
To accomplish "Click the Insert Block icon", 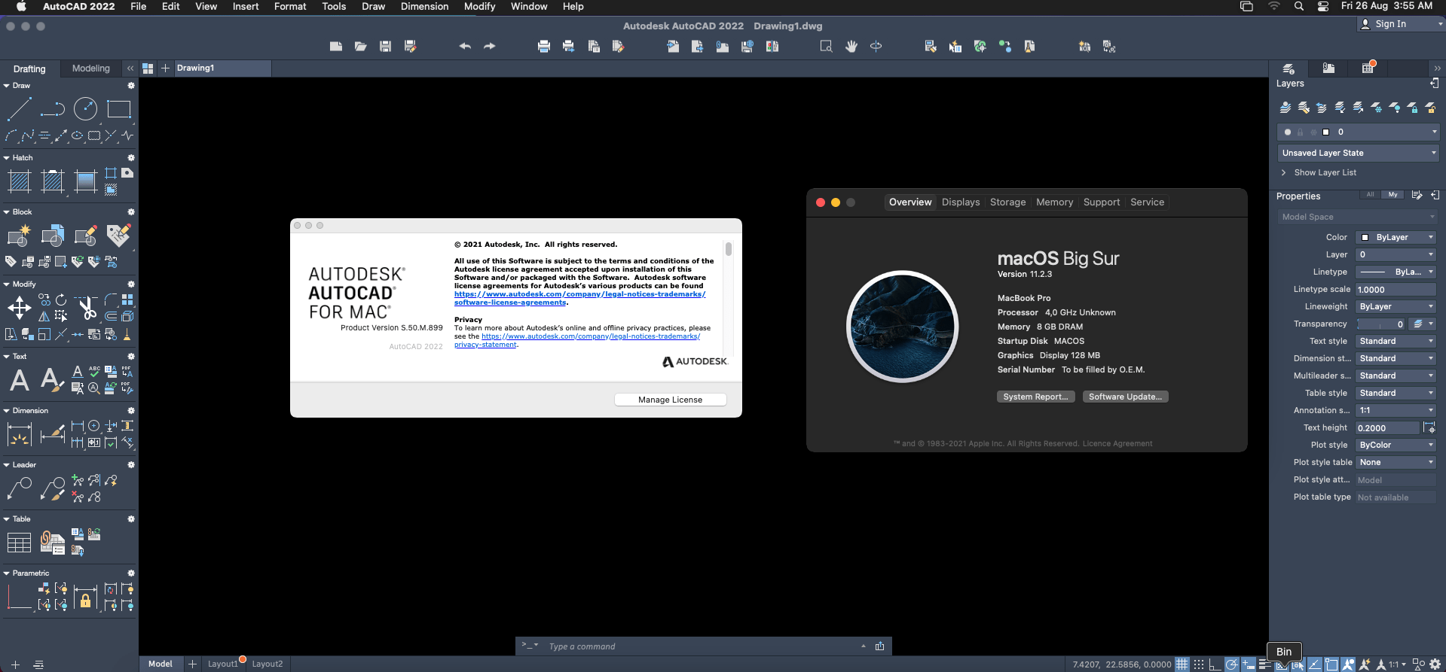I will tap(52, 236).
